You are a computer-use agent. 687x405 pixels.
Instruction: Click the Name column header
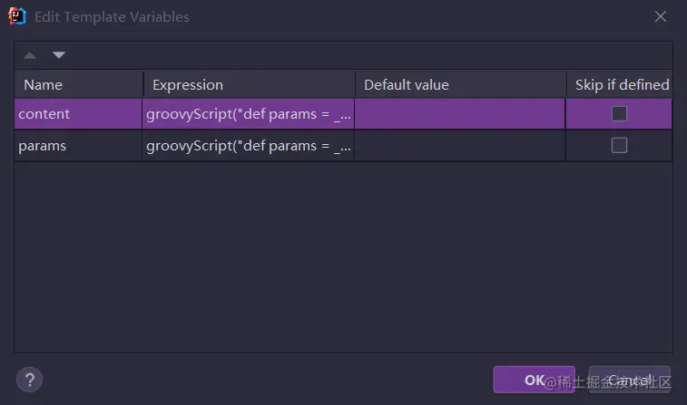coord(78,84)
